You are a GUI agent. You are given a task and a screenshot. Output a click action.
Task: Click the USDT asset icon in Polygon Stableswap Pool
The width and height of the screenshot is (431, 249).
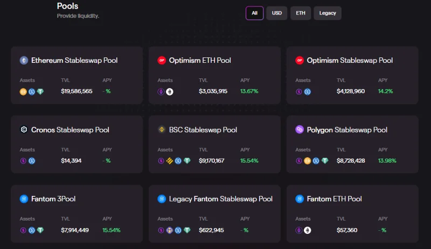point(325,160)
